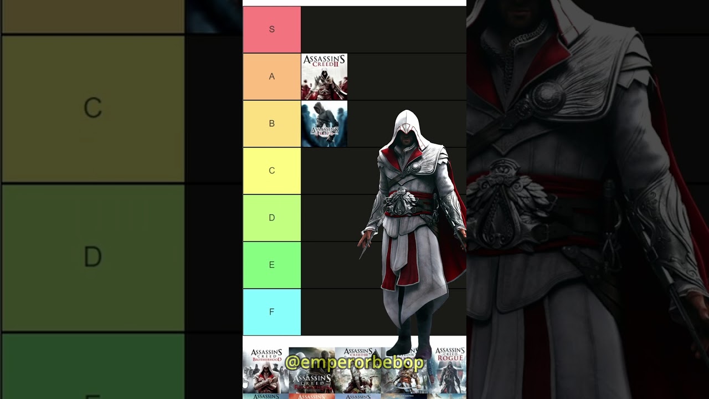Viewport: 709px width, 399px height.
Task: Pick the Assassin's Creed III cover
Action: (x=358, y=370)
